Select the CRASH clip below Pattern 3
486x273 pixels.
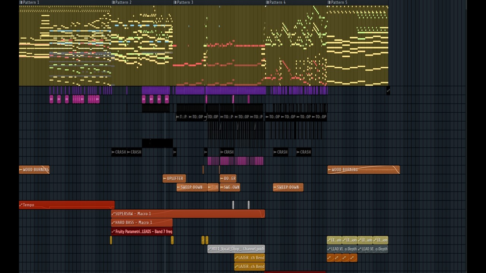coord(227,152)
